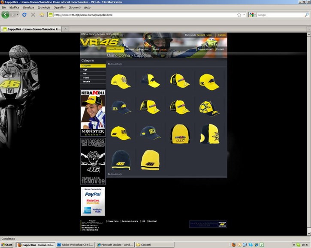311x248 pixels.
Task: Expand hidden system tray icons arrow
Action: click(x=294, y=245)
